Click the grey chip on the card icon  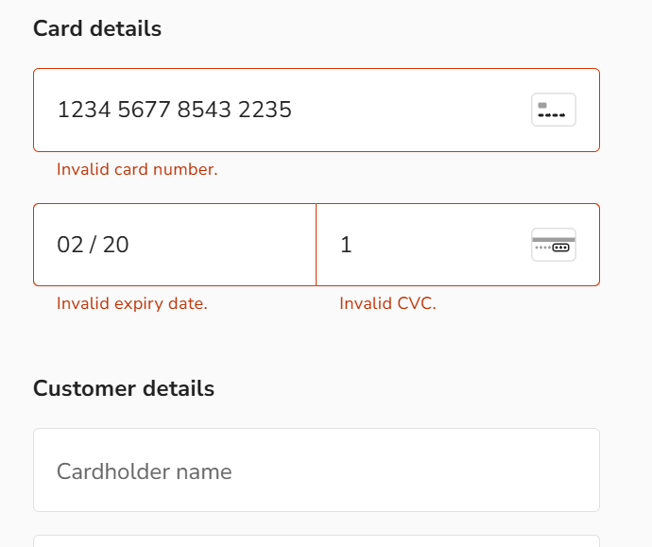tap(542, 105)
